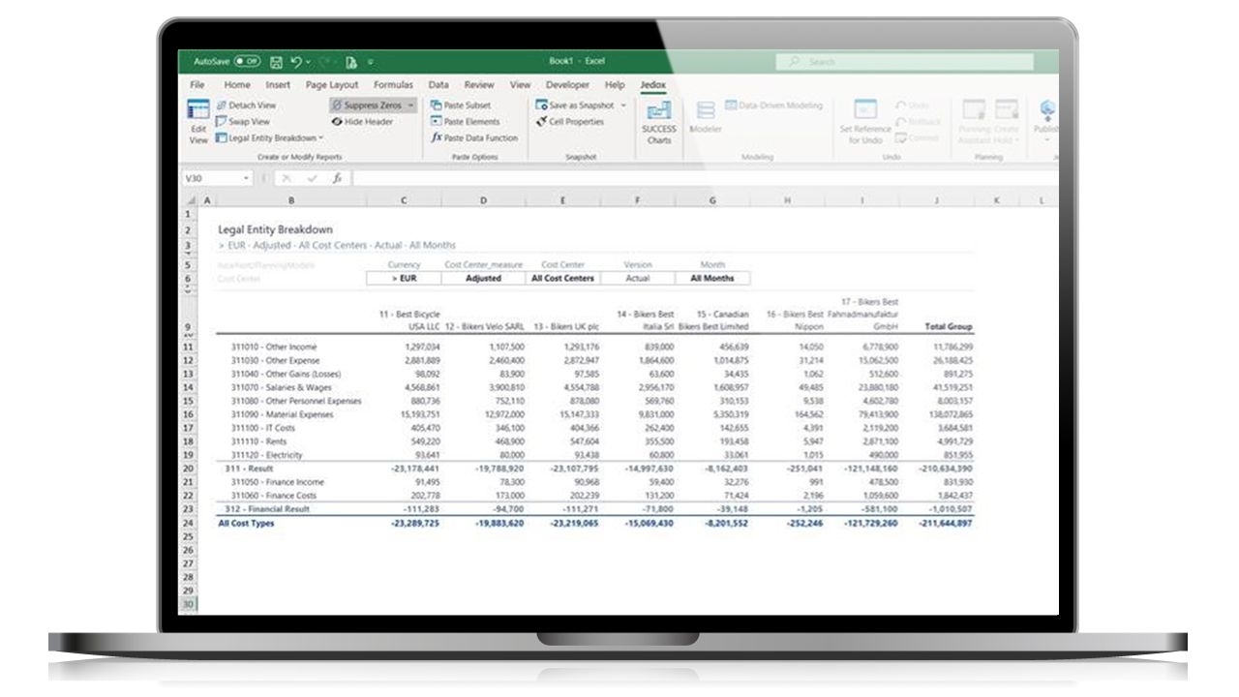1239x697 pixels.
Task: Click the Paste Elements icon
Action: tap(436, 122)
